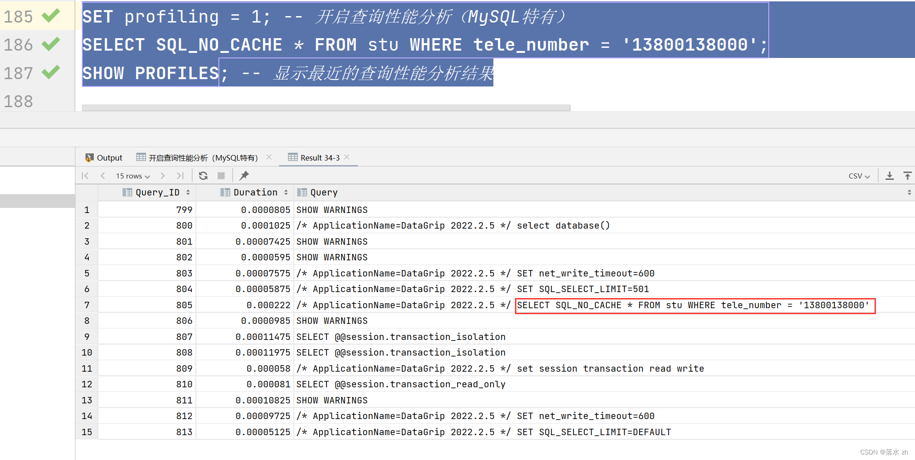Sort by the Duration column arrows
Screen dimensions: 915x460
point(286,192)
